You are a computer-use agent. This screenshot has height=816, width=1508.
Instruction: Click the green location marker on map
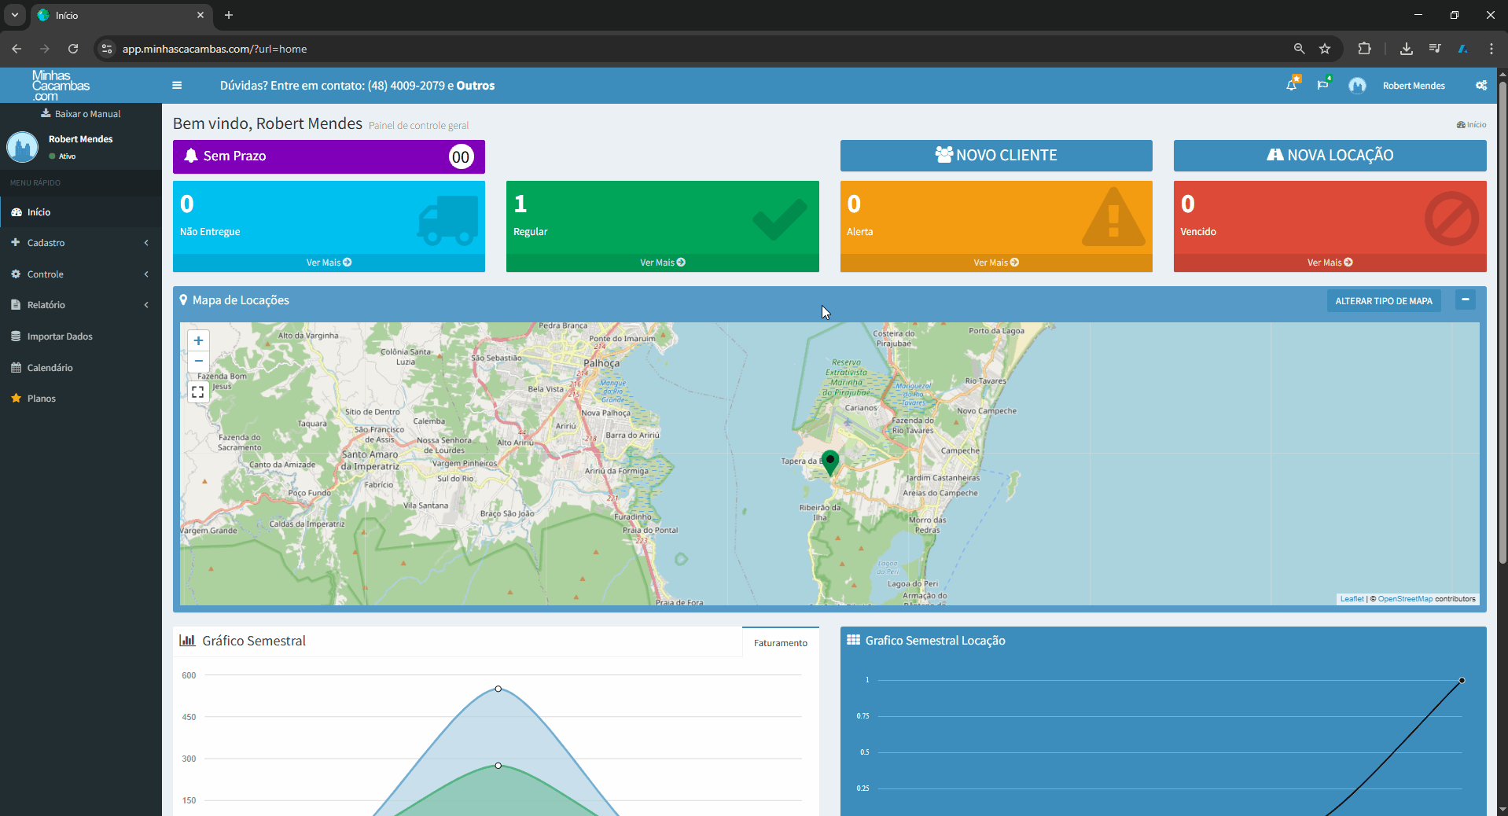pos(830,462)
